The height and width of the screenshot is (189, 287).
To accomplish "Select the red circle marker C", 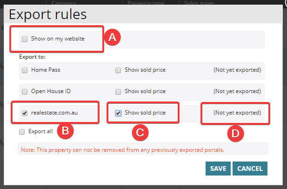I will (140, 133).
